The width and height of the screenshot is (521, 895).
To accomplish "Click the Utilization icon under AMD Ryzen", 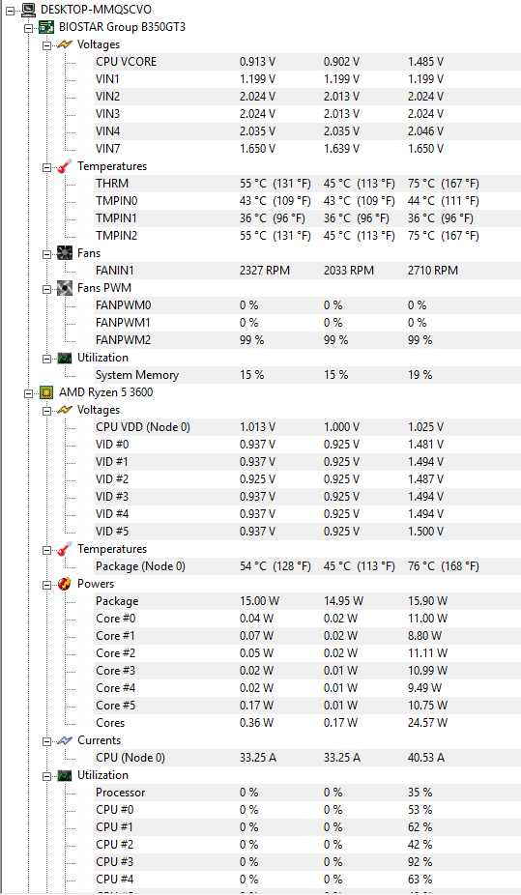I will click(65, 775).
